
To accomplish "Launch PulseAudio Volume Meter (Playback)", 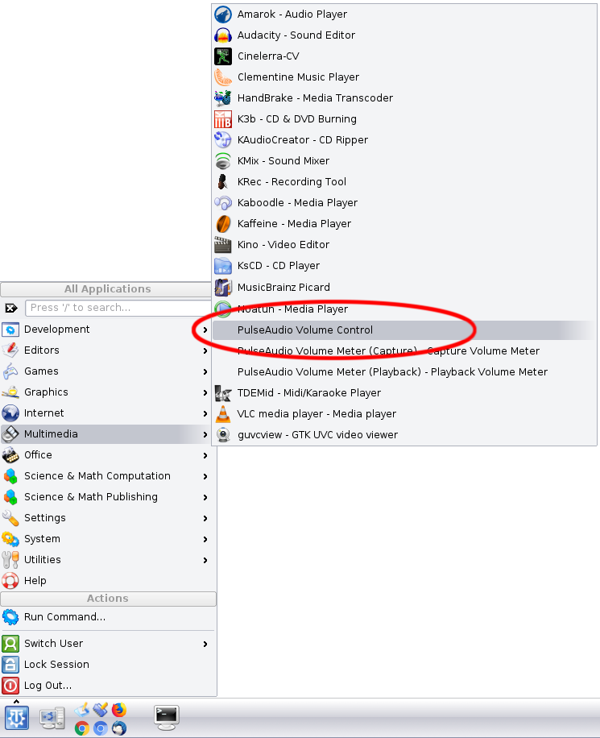I will coord(403,372).
